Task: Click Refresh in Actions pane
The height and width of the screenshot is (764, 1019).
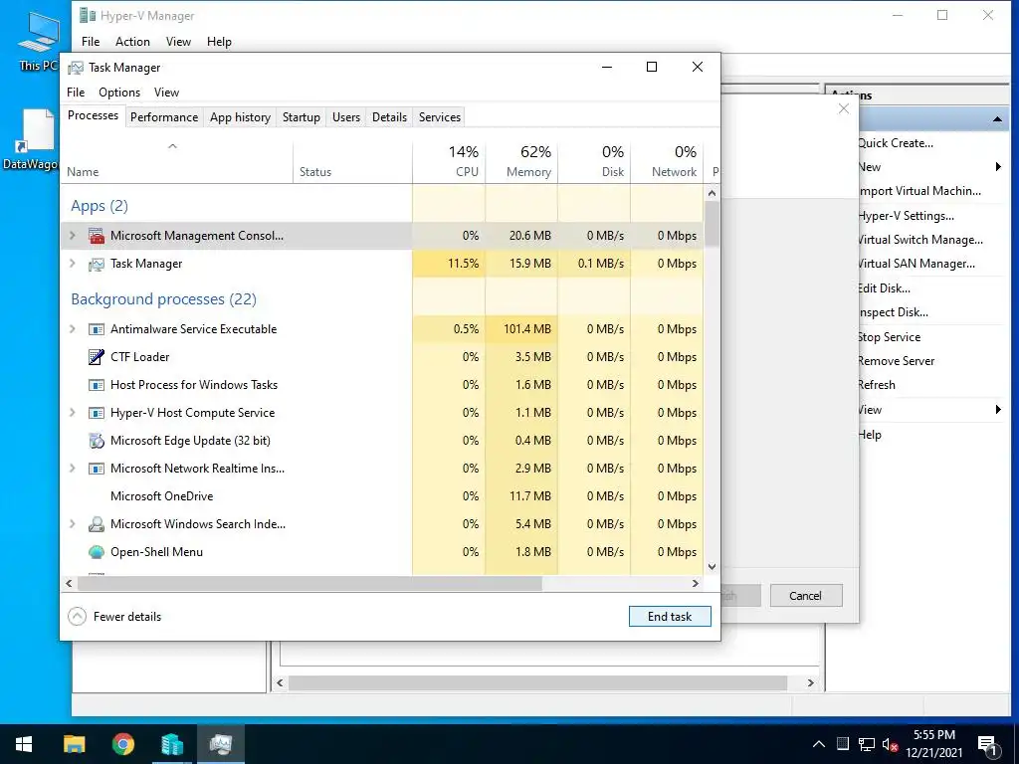Action: pos(876,385)
